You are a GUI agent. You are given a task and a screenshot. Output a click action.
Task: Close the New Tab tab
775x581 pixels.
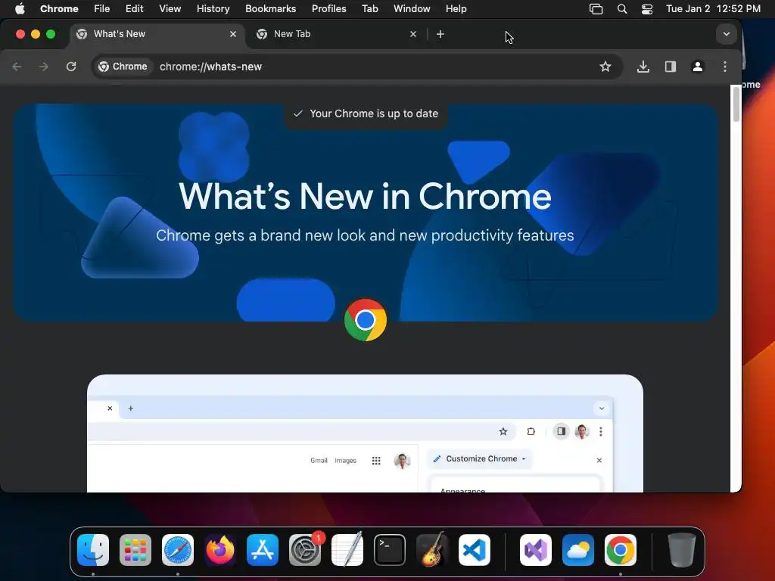click(x=413, y=34)
